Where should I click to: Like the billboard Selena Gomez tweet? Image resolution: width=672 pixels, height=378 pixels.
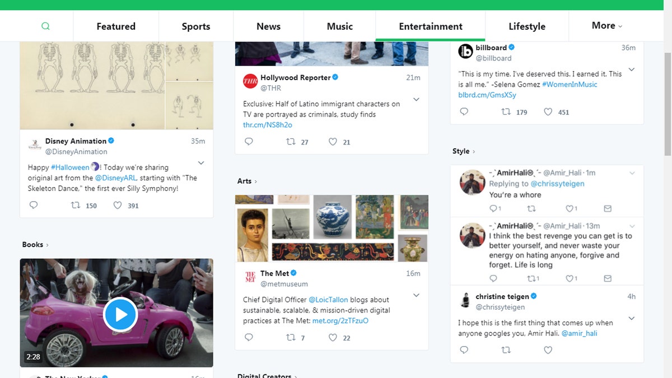548,111
